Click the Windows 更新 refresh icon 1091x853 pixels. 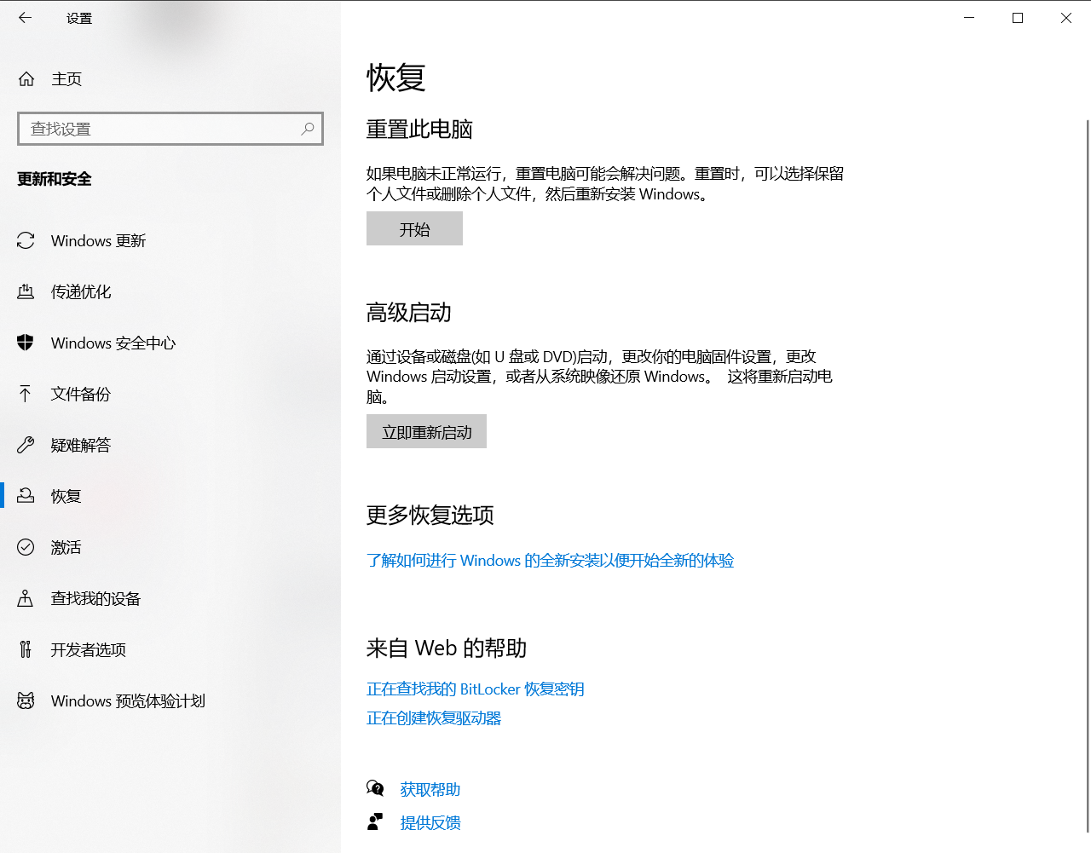26,241
